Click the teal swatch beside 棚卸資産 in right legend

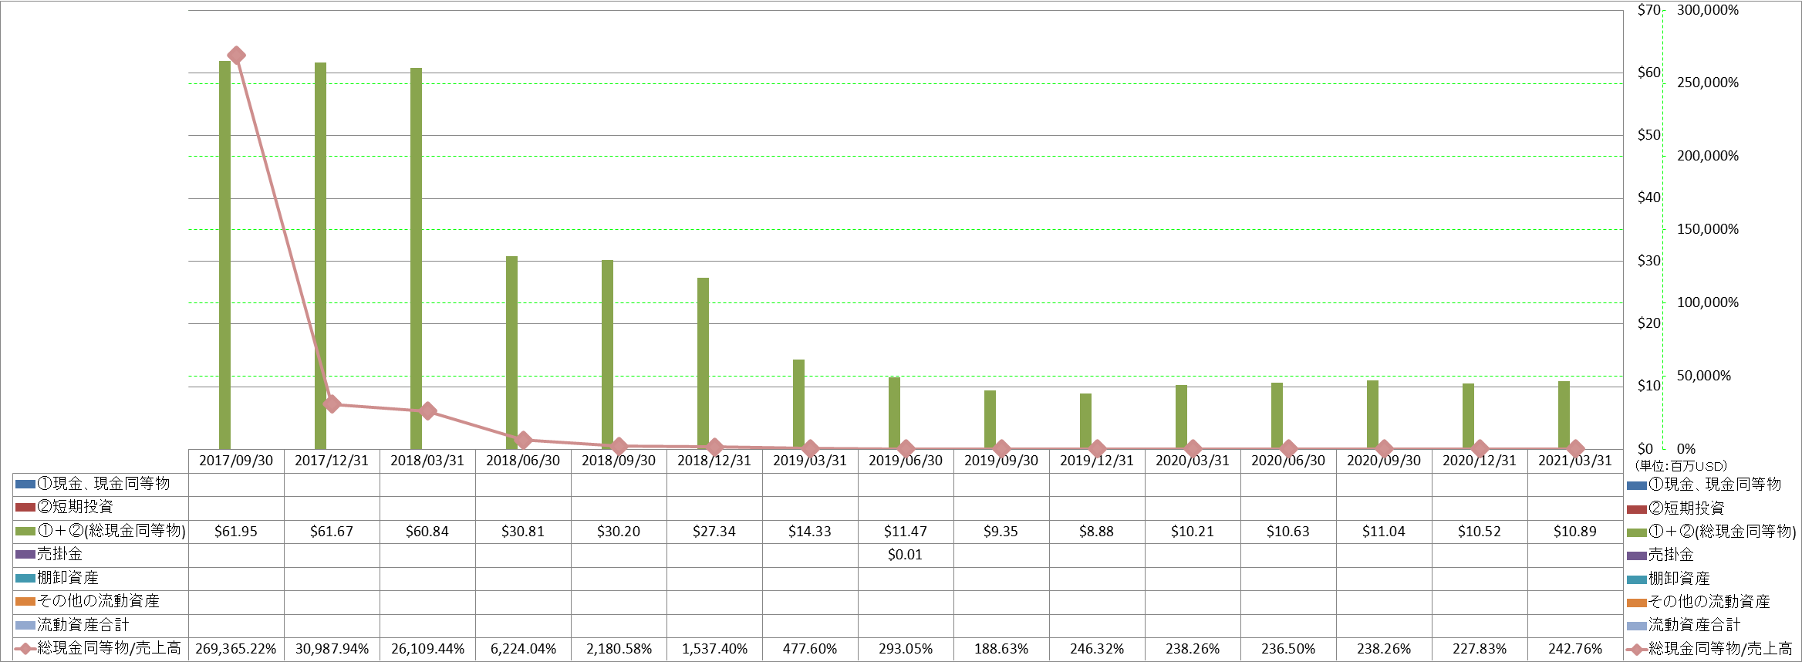pyautogui.click(x=1637, y=579)
